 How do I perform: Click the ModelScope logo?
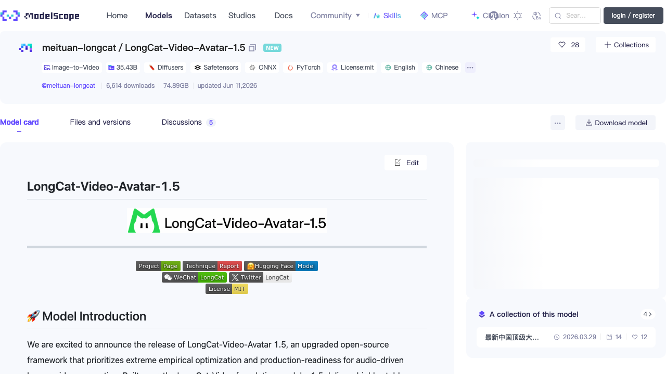click(x=40, y=16)
